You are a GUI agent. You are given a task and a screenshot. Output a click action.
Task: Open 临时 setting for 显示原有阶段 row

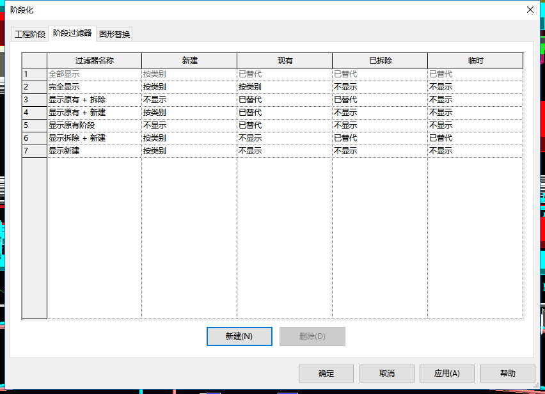click(475, 125)
